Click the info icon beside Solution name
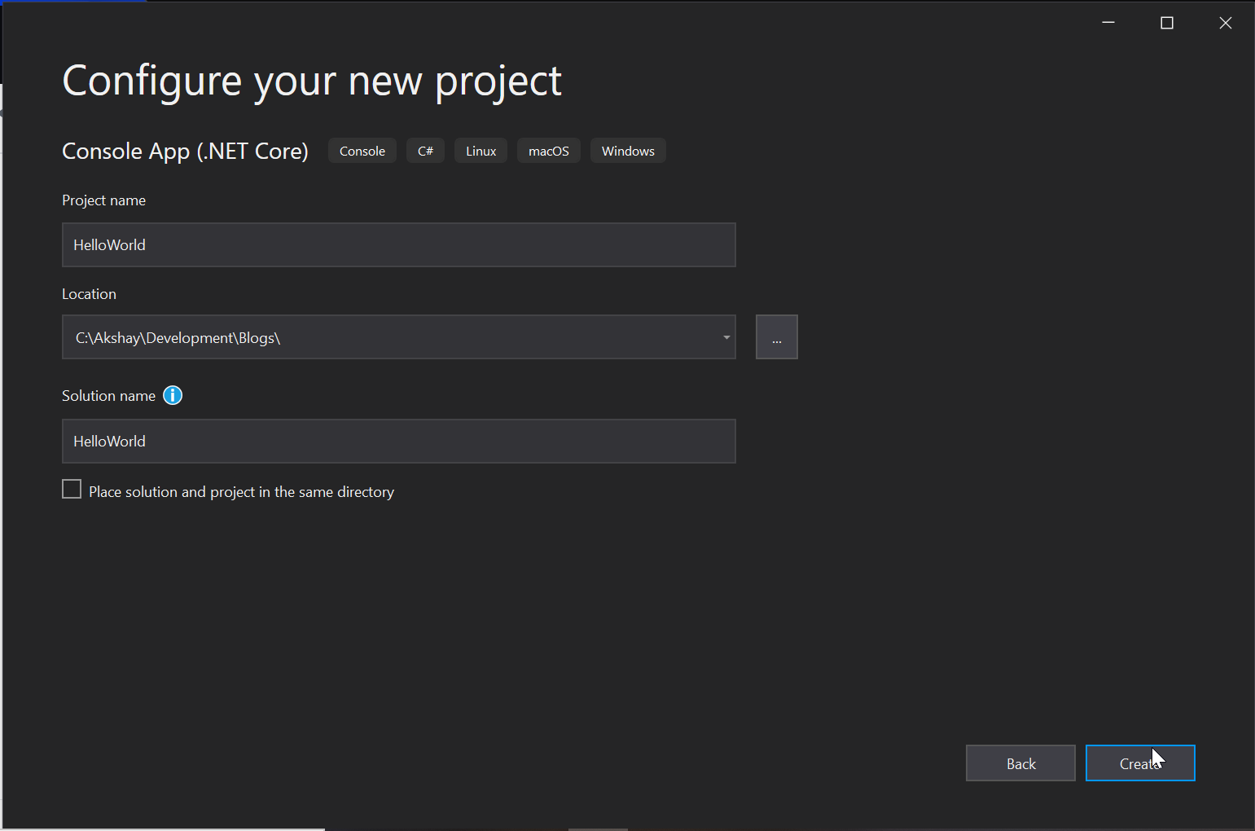Image resolution: width=1255 pixels, height=831 pixels. [172, 395]
